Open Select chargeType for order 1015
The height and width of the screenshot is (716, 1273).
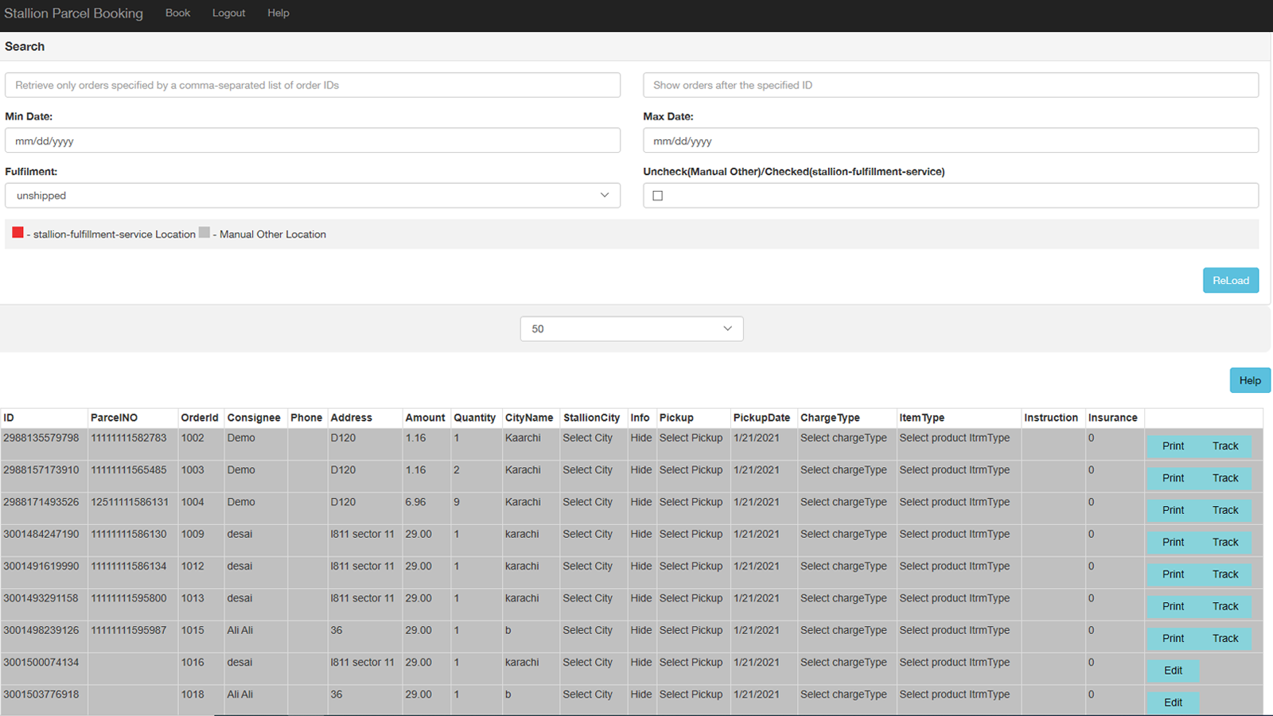tap(843, 630)
